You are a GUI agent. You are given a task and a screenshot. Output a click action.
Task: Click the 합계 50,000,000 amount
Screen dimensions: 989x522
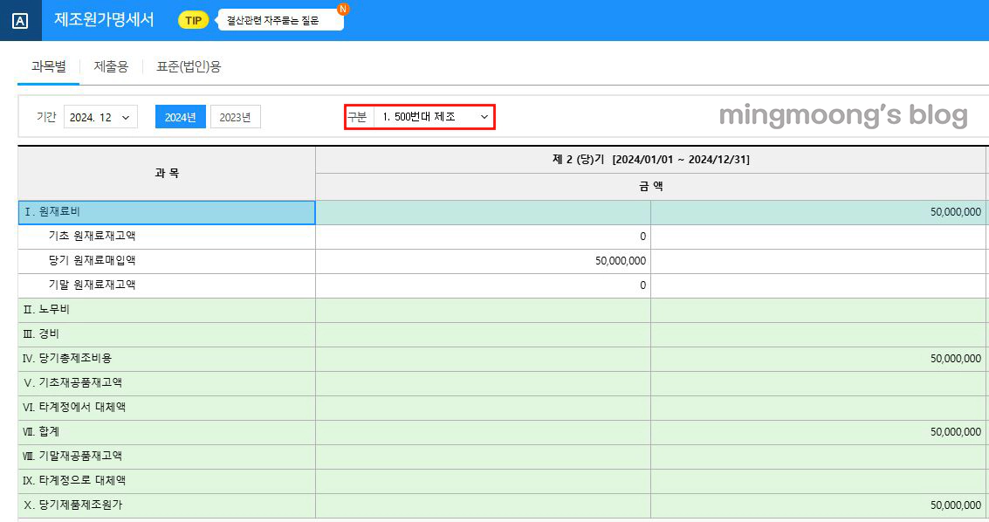[956, 432]
